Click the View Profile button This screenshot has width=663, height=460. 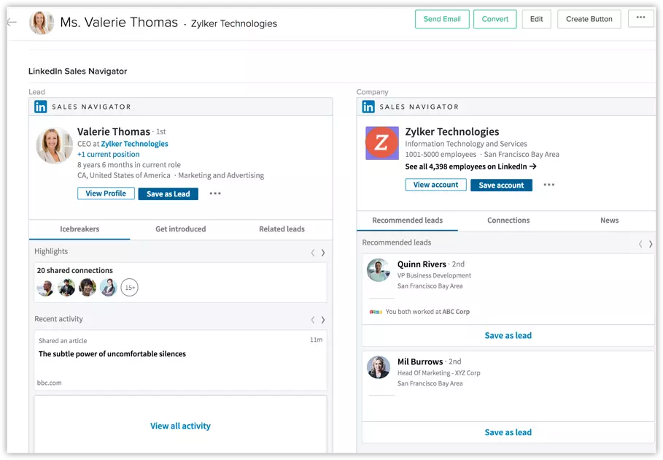coord(106,193)
